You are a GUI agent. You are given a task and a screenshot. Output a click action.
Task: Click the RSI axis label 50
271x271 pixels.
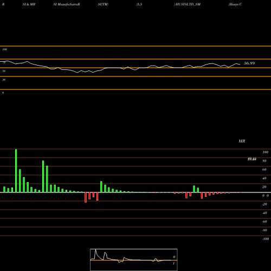(4, 71)
